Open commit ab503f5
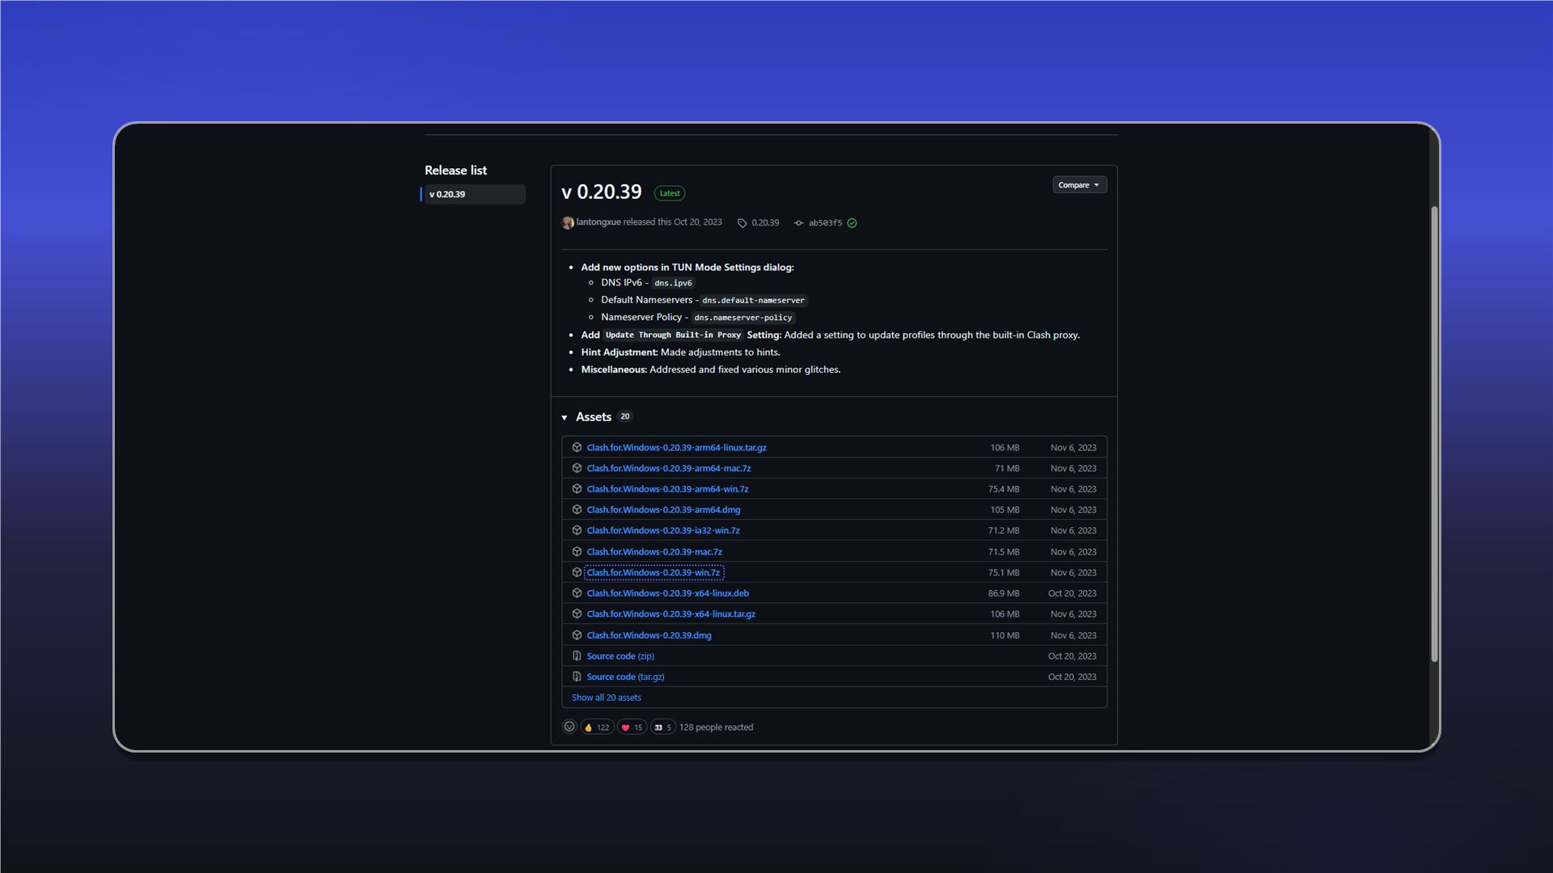The width and height of the screenshot is (1553, 873). point(825,223)
